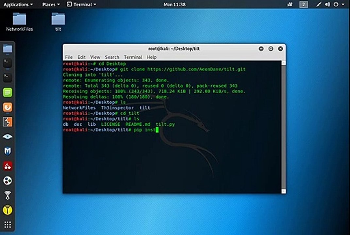Click the 'cd Desktop' command text

[x=112, y=64]
